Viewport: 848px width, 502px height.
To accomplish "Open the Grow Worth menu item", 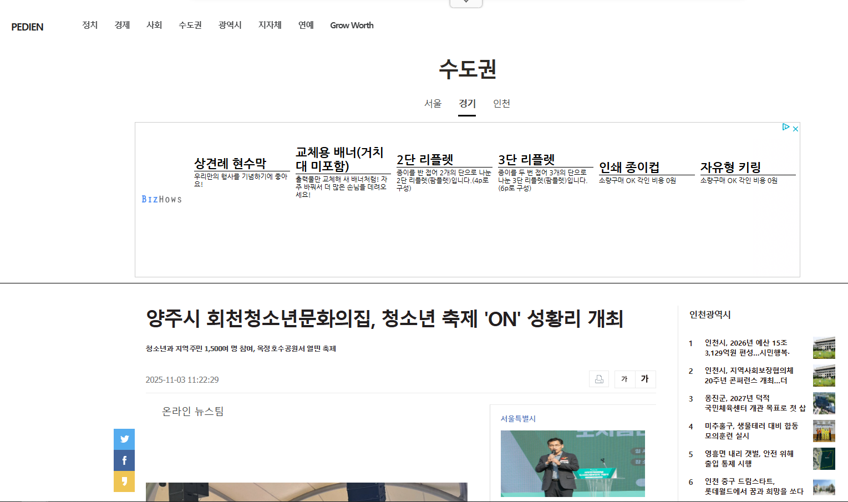I will coord(352,26).
